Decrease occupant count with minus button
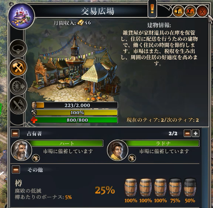213x208 pixels. coord(187,133)
